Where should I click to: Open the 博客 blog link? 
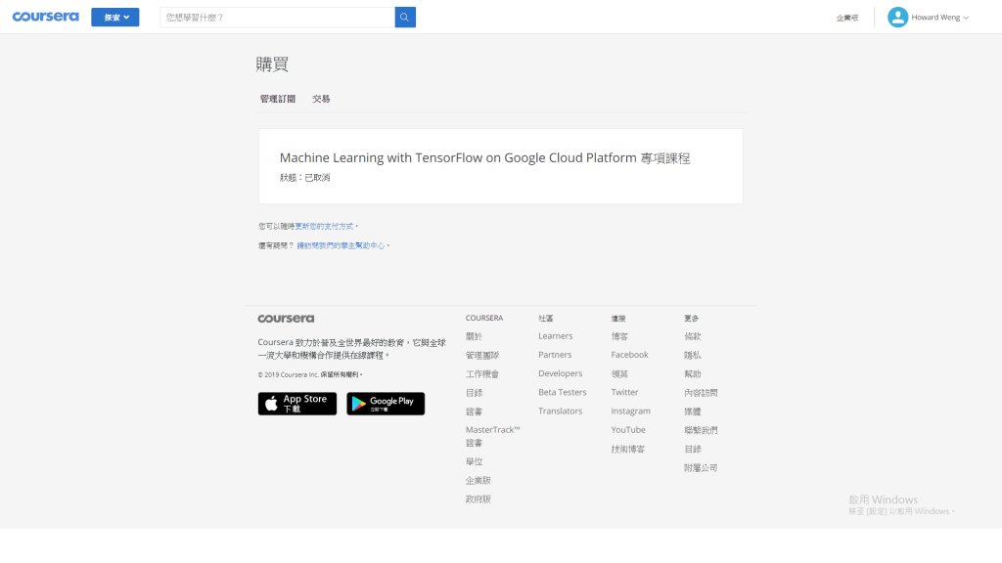(619, 336)
